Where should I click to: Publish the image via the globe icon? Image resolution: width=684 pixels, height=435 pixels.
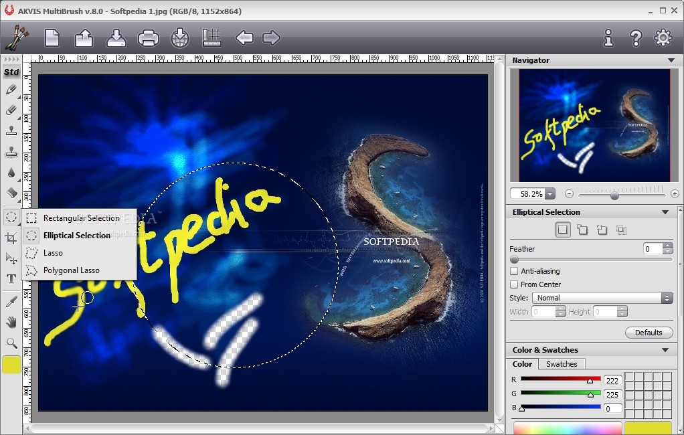pos(180,37)
